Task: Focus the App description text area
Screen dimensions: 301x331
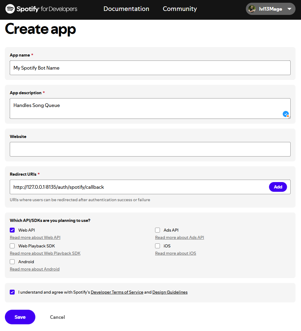Action: tap(150, 109)
